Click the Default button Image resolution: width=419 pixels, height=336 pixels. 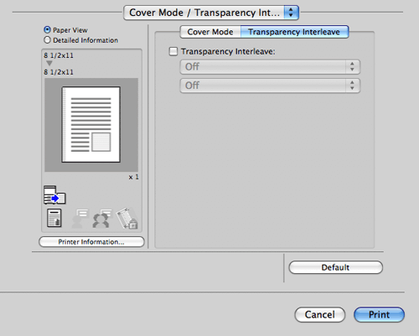pyautogui.click(x=335, y=267)
